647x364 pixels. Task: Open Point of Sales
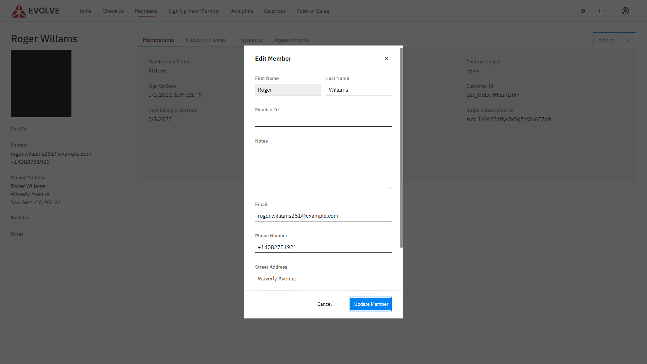coord(312,11)
